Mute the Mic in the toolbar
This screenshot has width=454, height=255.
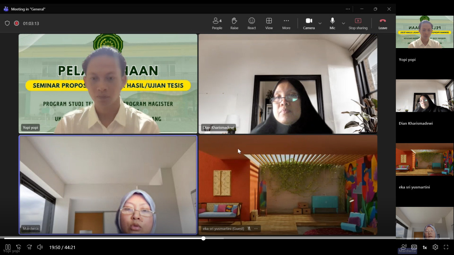(x=332, y=23)
